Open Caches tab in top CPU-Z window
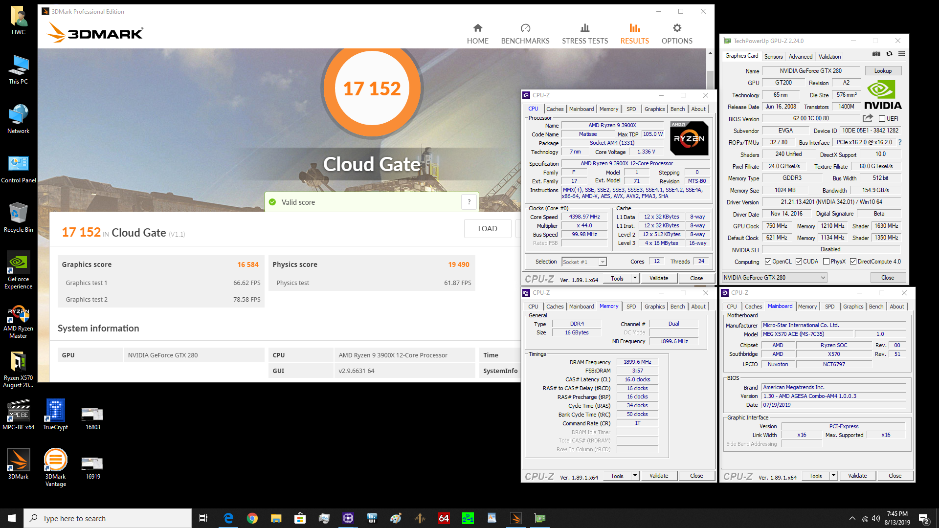 555,109
